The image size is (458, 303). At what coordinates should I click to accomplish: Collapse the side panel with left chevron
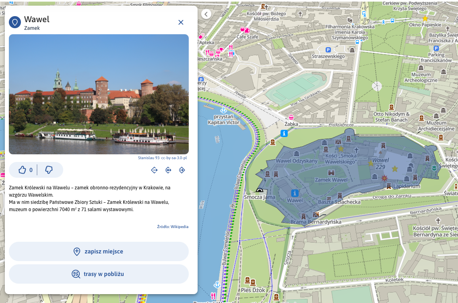[206, 14]
